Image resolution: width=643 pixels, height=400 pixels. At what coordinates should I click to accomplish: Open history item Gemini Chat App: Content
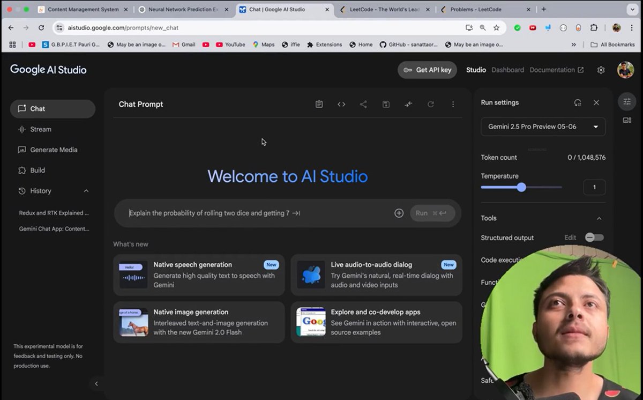54,229
